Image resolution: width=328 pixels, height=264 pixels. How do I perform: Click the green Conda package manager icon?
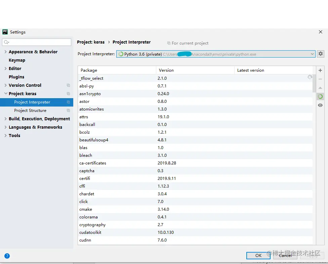click(320, 96)
